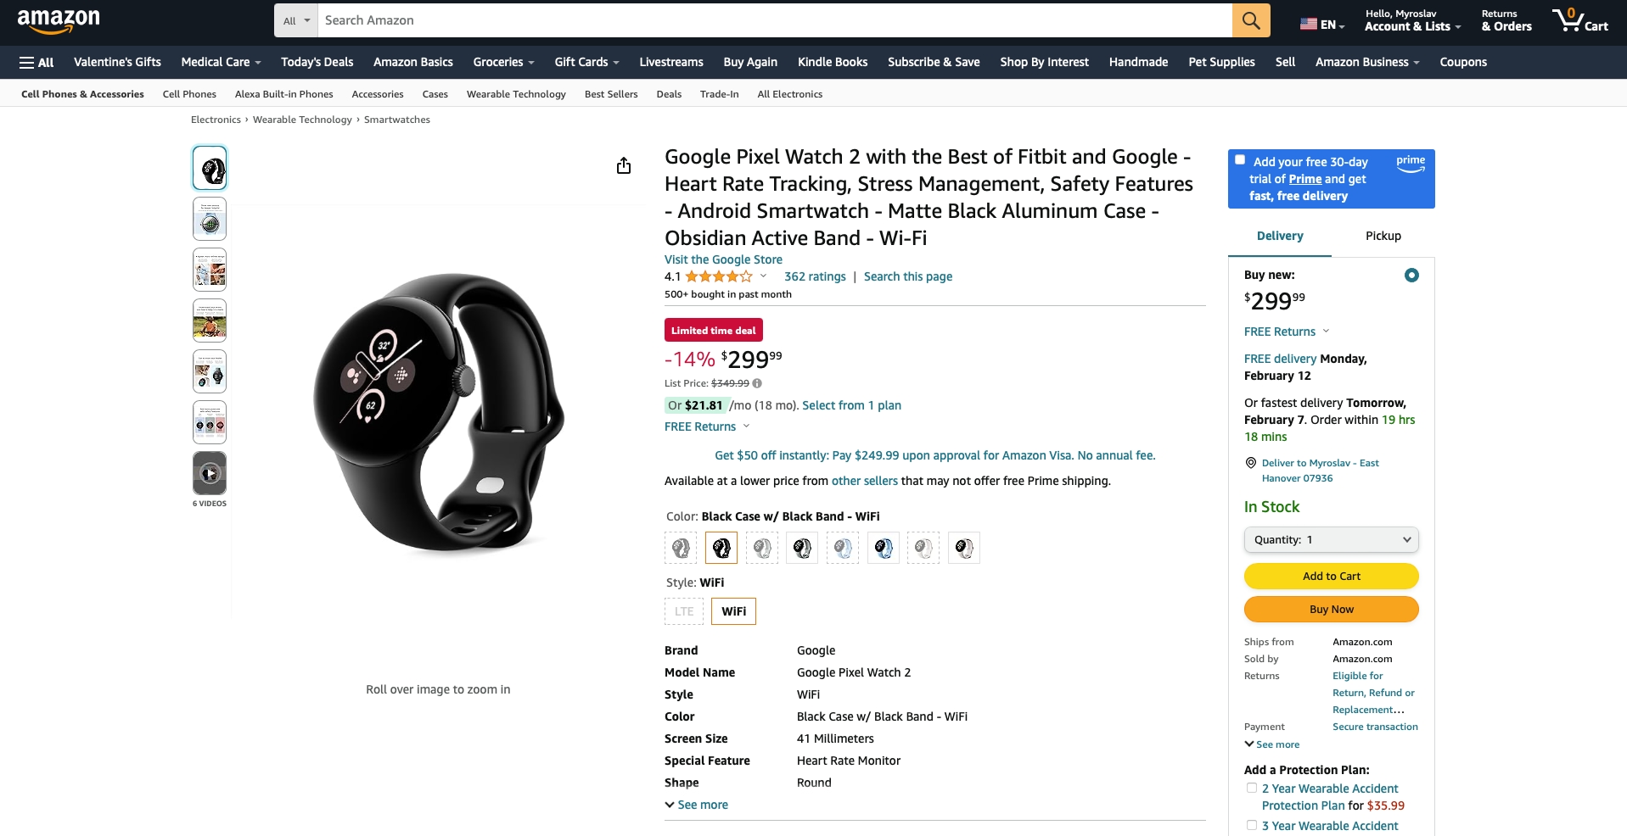Image resolution: width=1627 pixels, height=836 pixels.
Task: Open the Quantity dropdown
Action: pyautogui.click(x=1331, y=539)
